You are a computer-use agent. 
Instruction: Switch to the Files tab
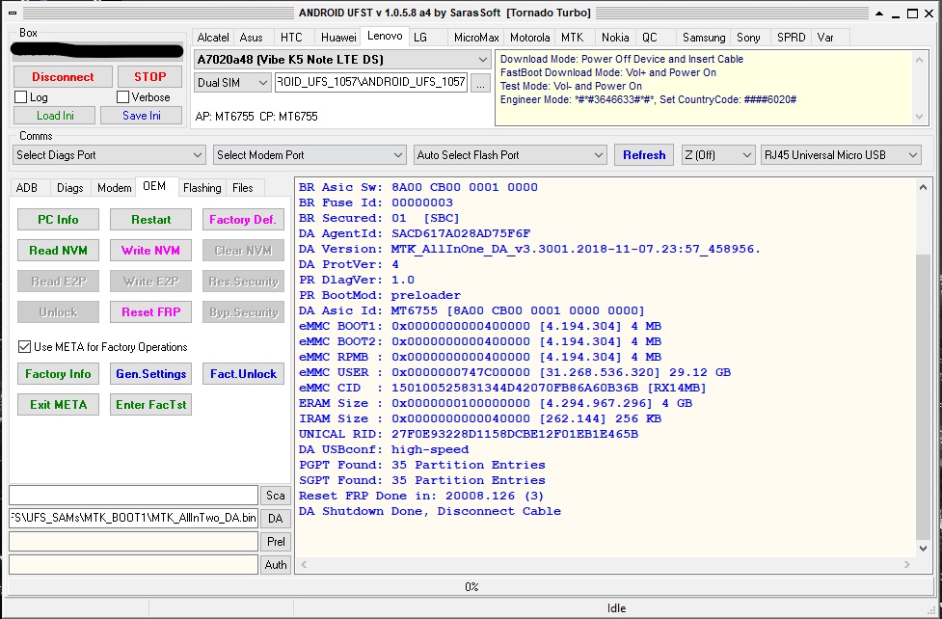click(243, 187)
